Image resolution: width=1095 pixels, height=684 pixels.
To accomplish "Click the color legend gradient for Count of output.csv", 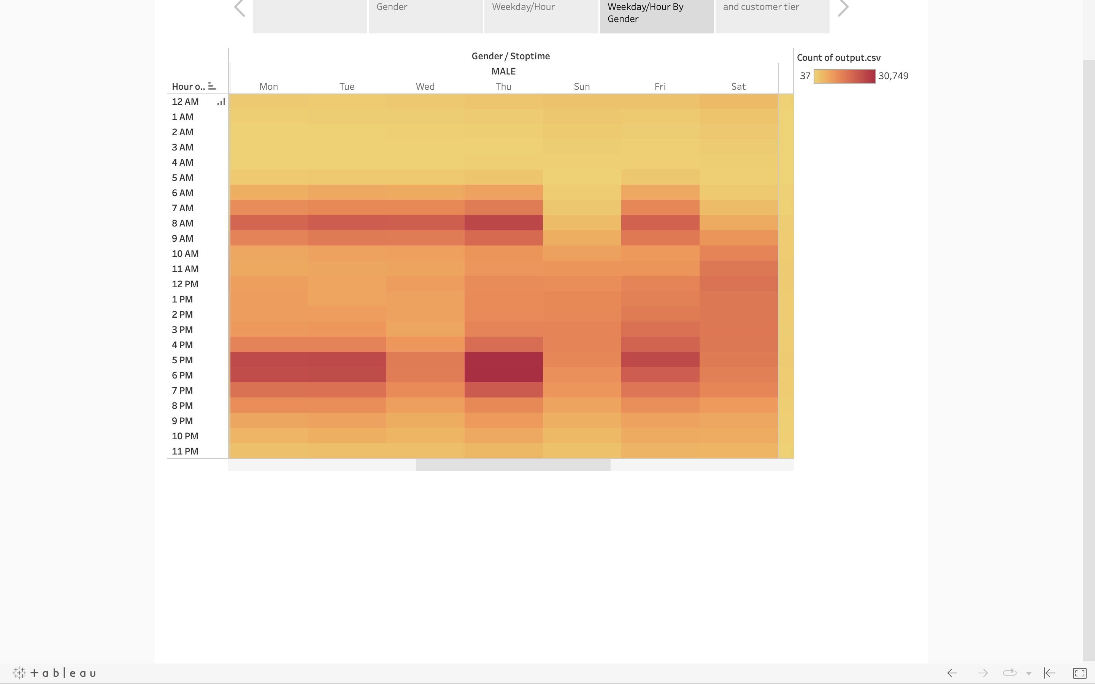I will 844,76.
